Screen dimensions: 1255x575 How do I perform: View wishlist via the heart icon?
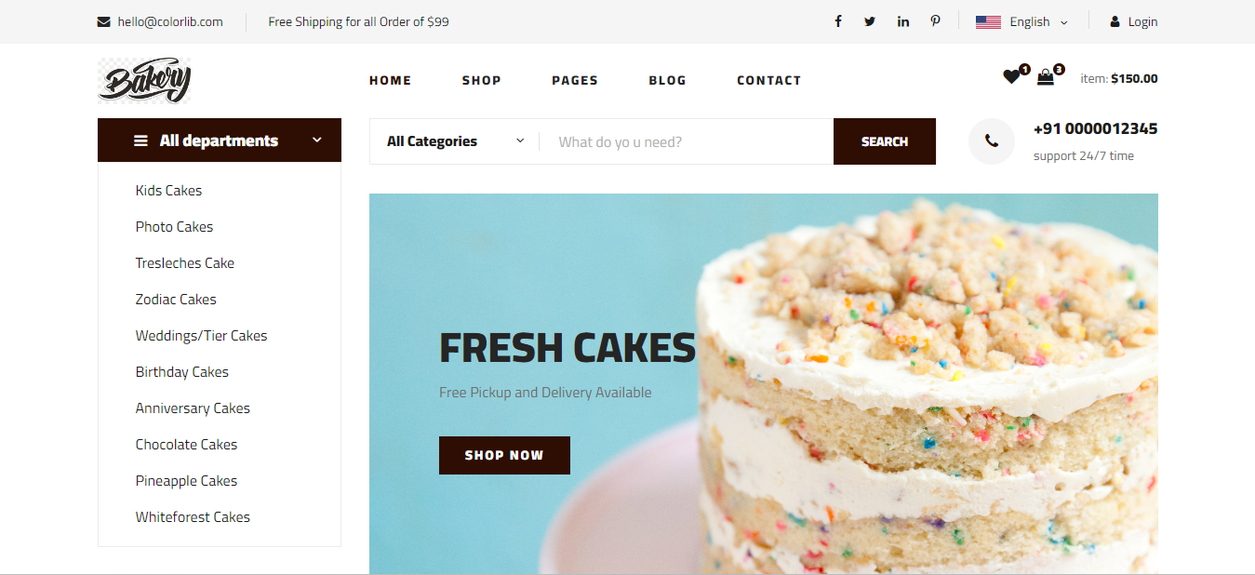pyautogui.click(x=1011, y=77)
